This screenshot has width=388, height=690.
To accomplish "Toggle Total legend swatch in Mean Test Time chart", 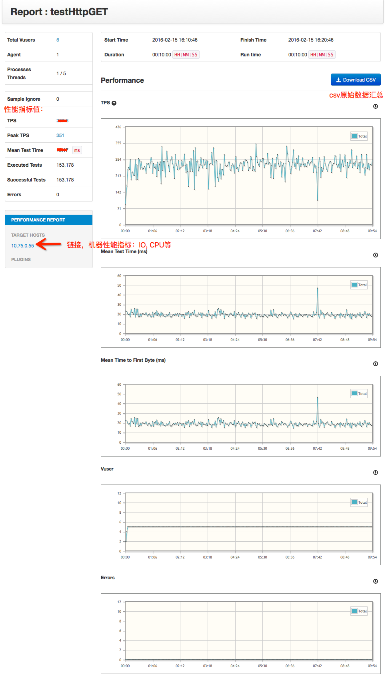I will pos(354,285).
